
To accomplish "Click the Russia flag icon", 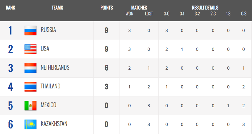I will [31, 30].
